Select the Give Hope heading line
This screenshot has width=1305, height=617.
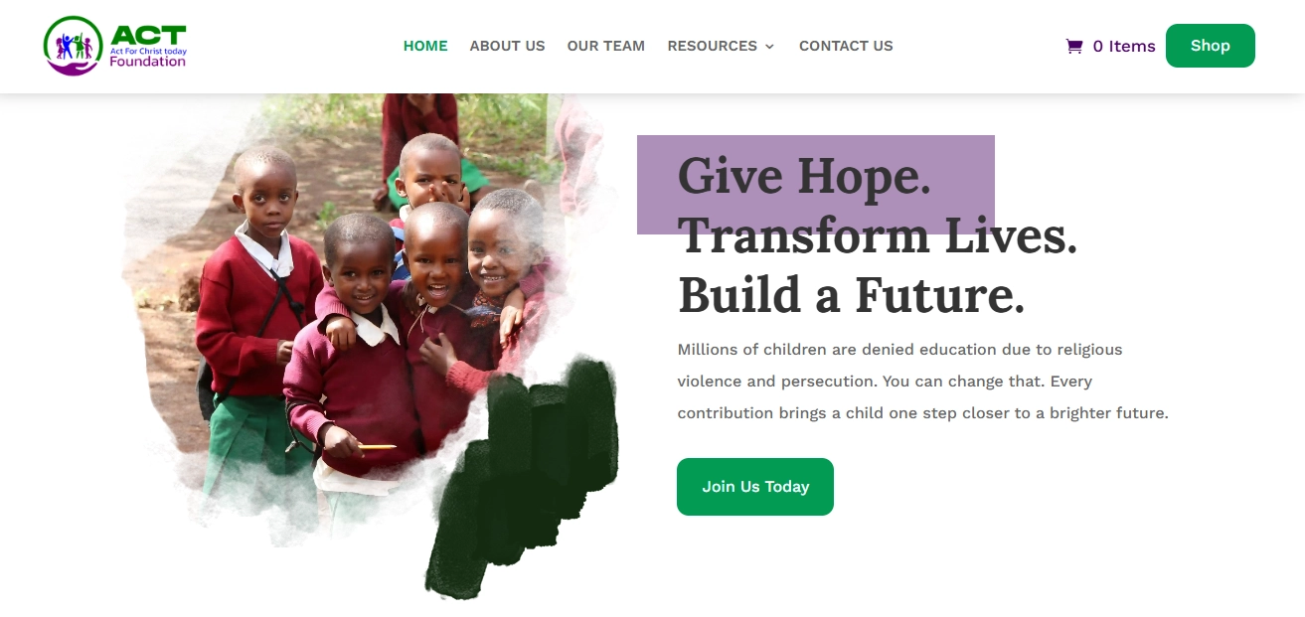coord(804,177)
